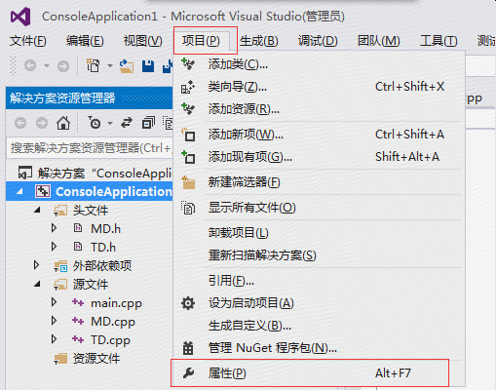Click the sync with active document icon
The height and width of the screenshot is (390, 496).
point(127,123)
